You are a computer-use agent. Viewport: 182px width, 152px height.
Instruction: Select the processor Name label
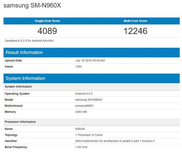(x=9, y=129)
